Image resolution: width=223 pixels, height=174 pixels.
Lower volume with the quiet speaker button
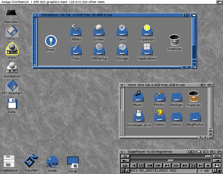(125, 156)
